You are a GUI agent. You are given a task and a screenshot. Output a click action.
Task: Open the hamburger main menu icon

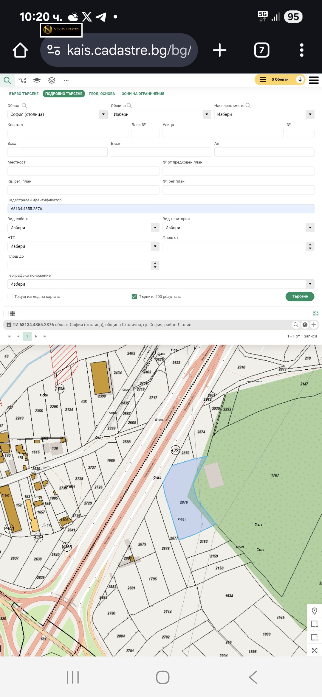point(314,80)
